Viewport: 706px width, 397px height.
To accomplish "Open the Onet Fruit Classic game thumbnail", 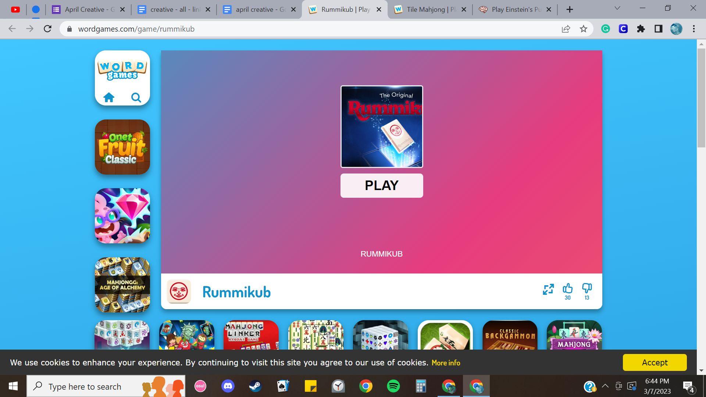I will (122, 147).
